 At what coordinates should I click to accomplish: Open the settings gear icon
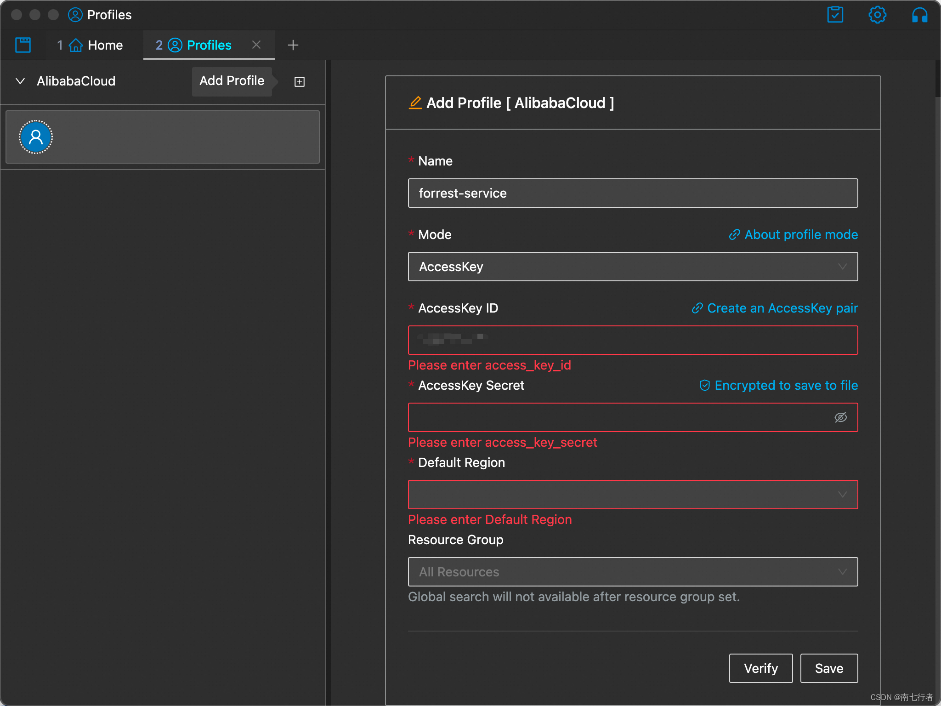[877, 15]
